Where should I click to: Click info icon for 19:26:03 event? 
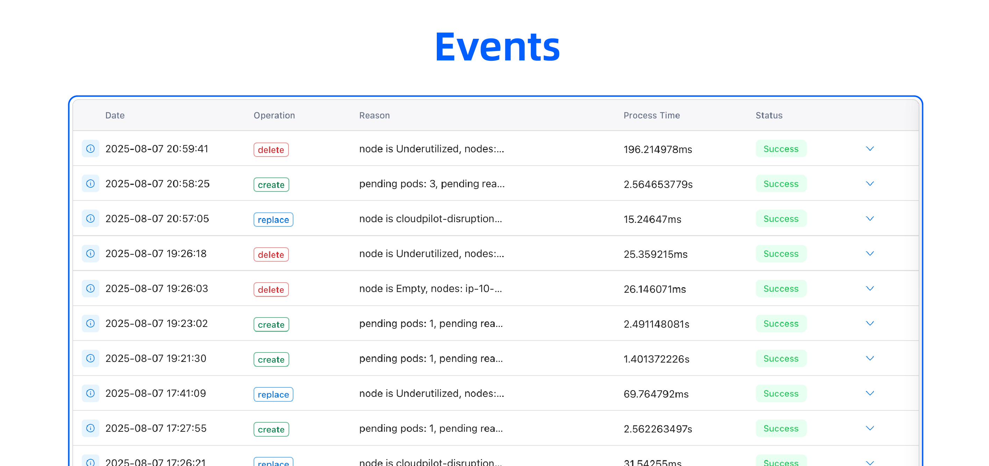coord(90,288)
